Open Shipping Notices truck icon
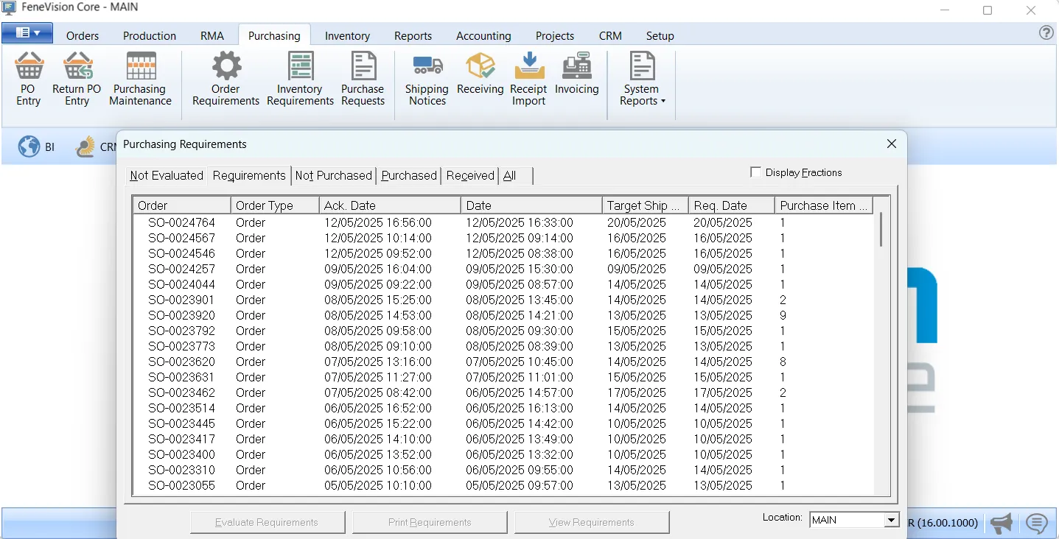The image size is (1059, 539). (x=427, y=66)
